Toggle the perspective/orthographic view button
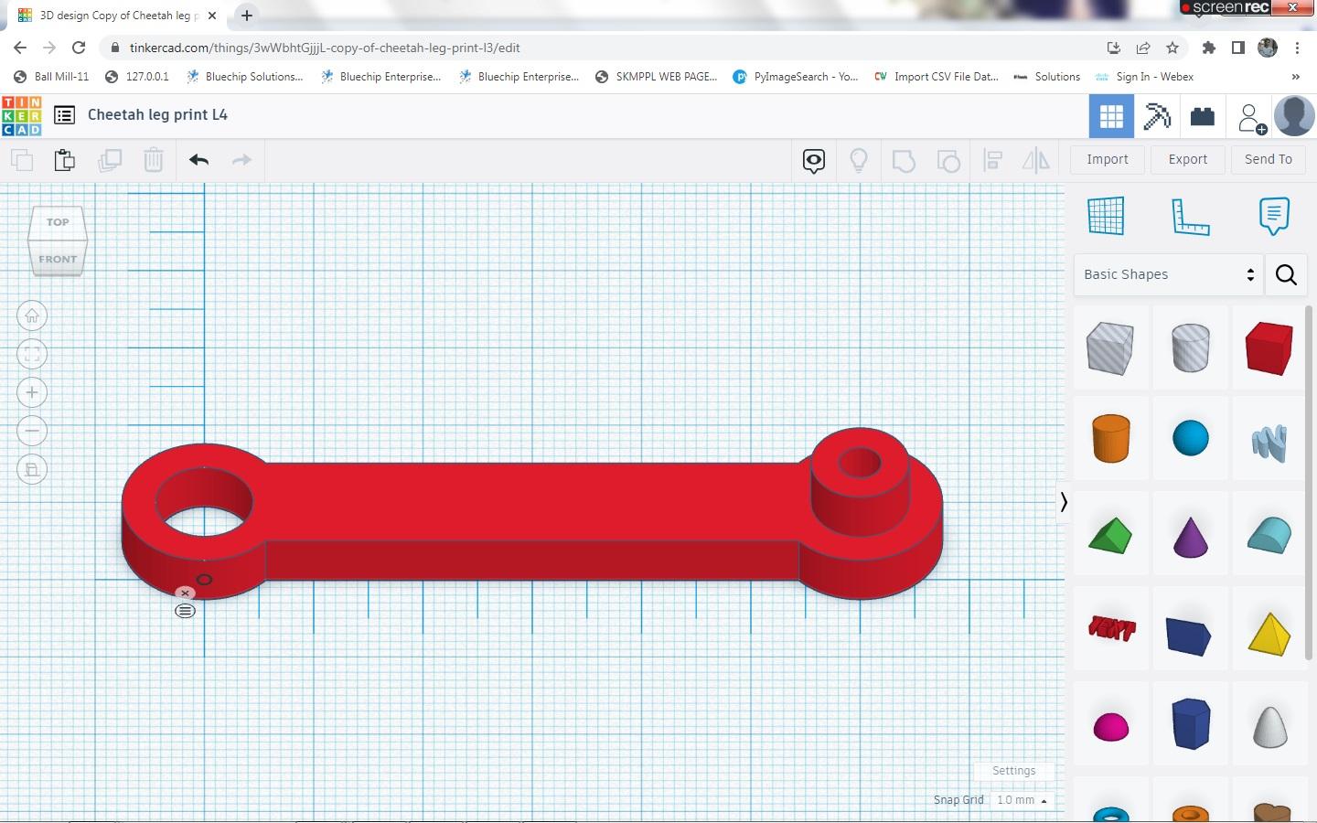 point(32,470)
